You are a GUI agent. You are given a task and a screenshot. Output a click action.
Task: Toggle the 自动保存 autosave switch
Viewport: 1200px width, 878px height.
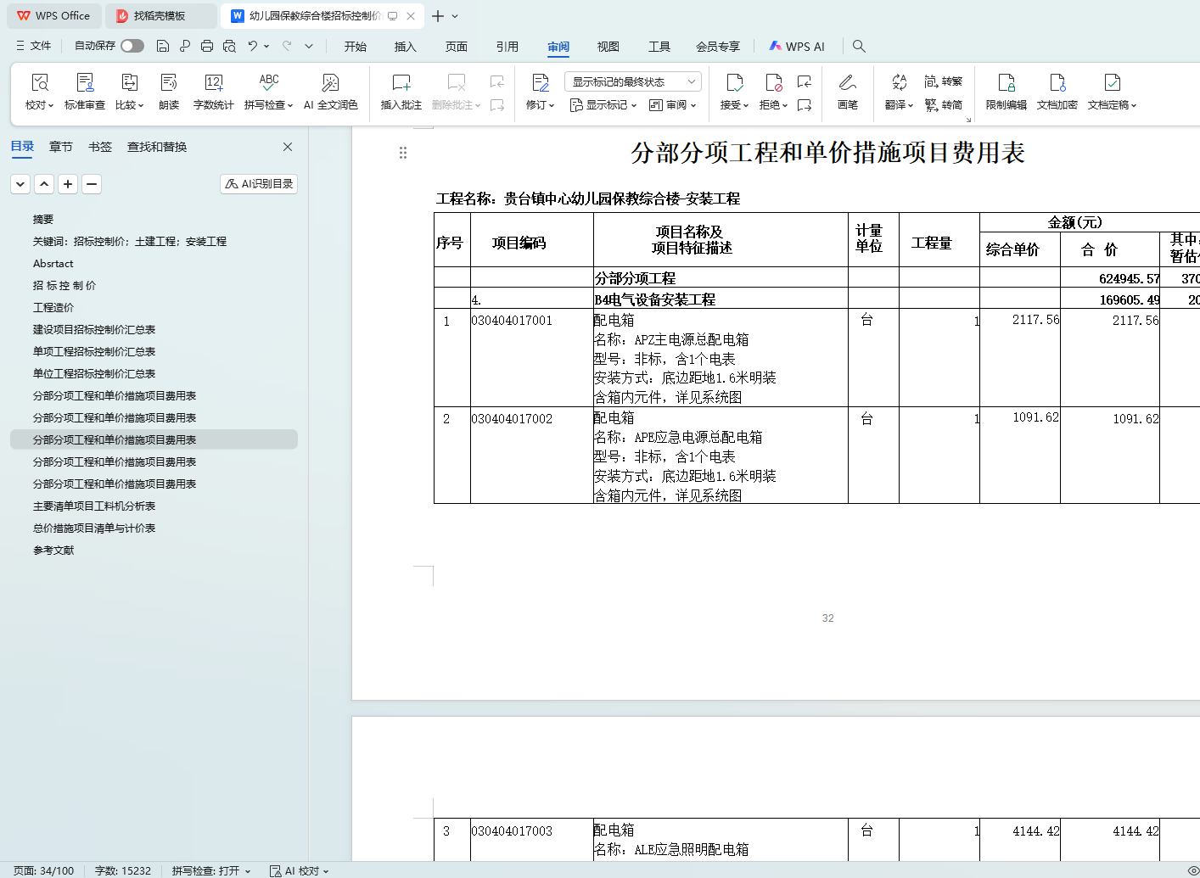coord(132,46)
